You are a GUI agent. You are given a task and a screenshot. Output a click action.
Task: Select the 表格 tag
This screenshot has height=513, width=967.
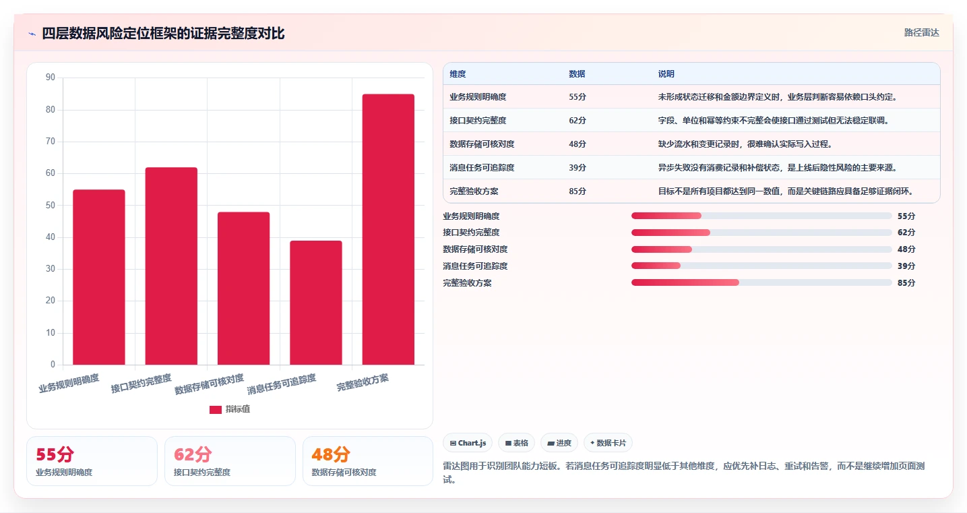[517, 443]
